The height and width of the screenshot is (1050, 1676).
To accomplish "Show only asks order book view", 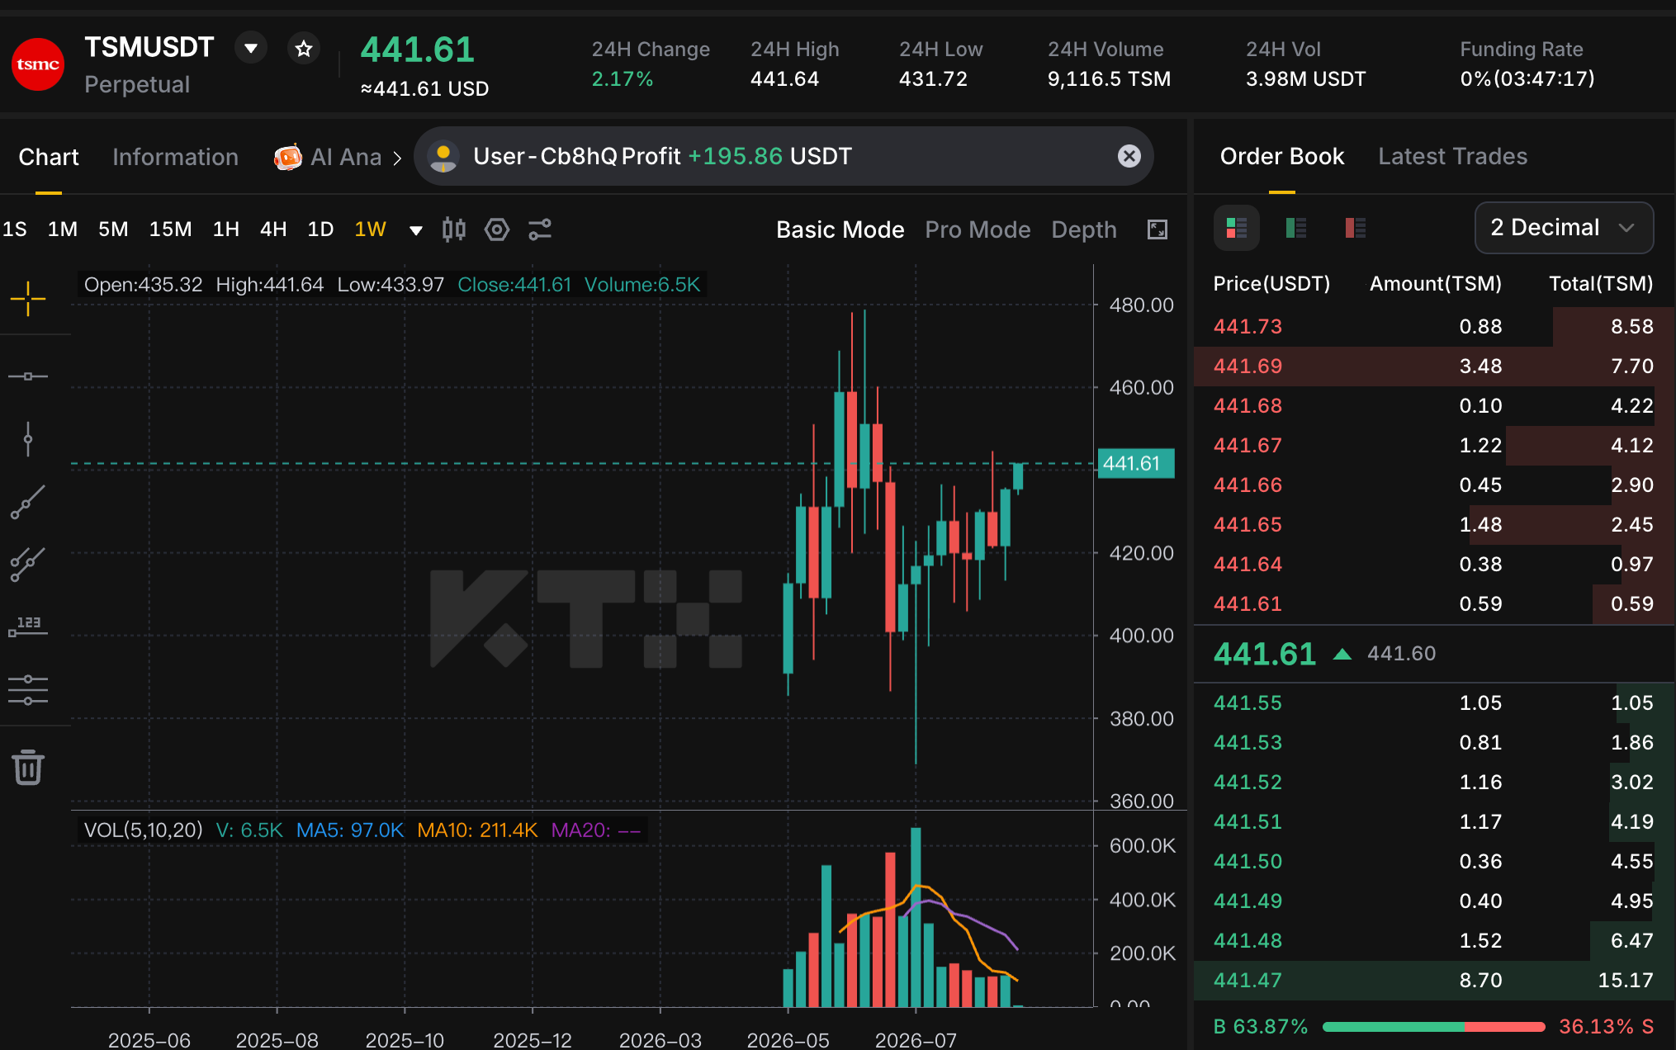I will (x=1355, y=228).
